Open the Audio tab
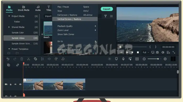Image resolution: width=183 pixels, height=102 pixels. [38, 8]
